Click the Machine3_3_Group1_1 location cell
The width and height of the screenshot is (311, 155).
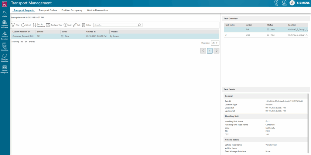coord(298,29)
